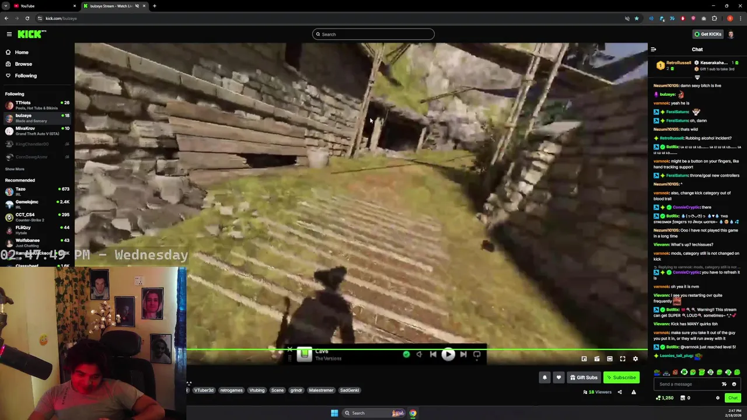
Task: Select the VTuber3d tag
Action: point(204,390)
